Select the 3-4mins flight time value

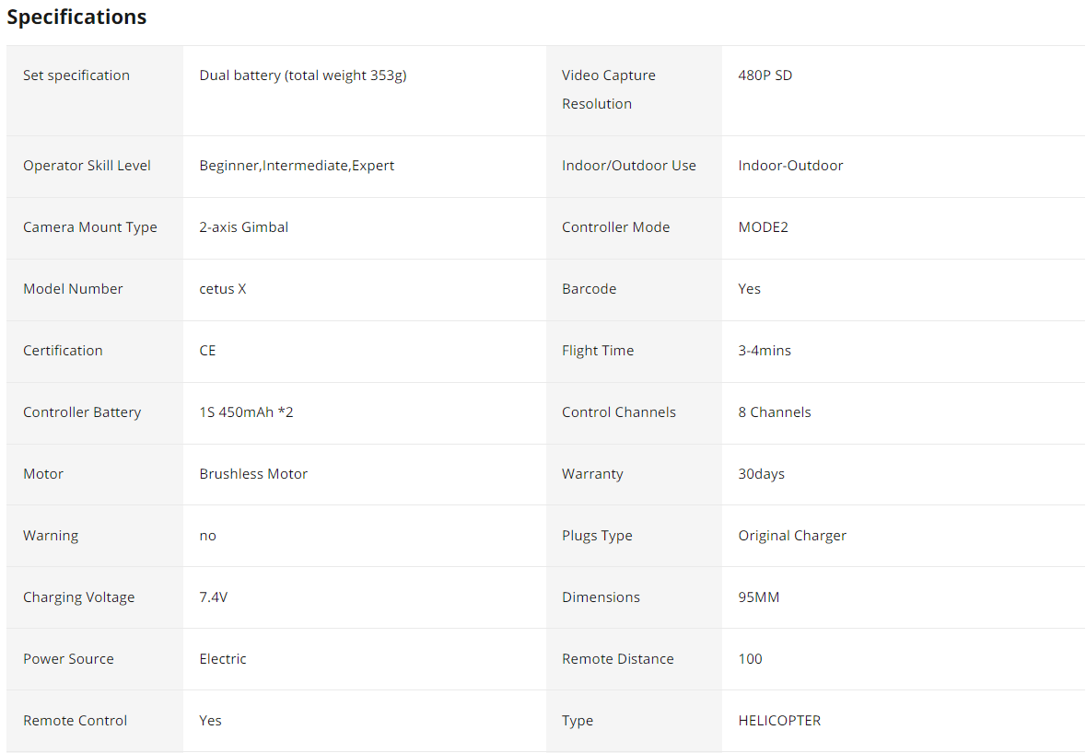point(764,350)
